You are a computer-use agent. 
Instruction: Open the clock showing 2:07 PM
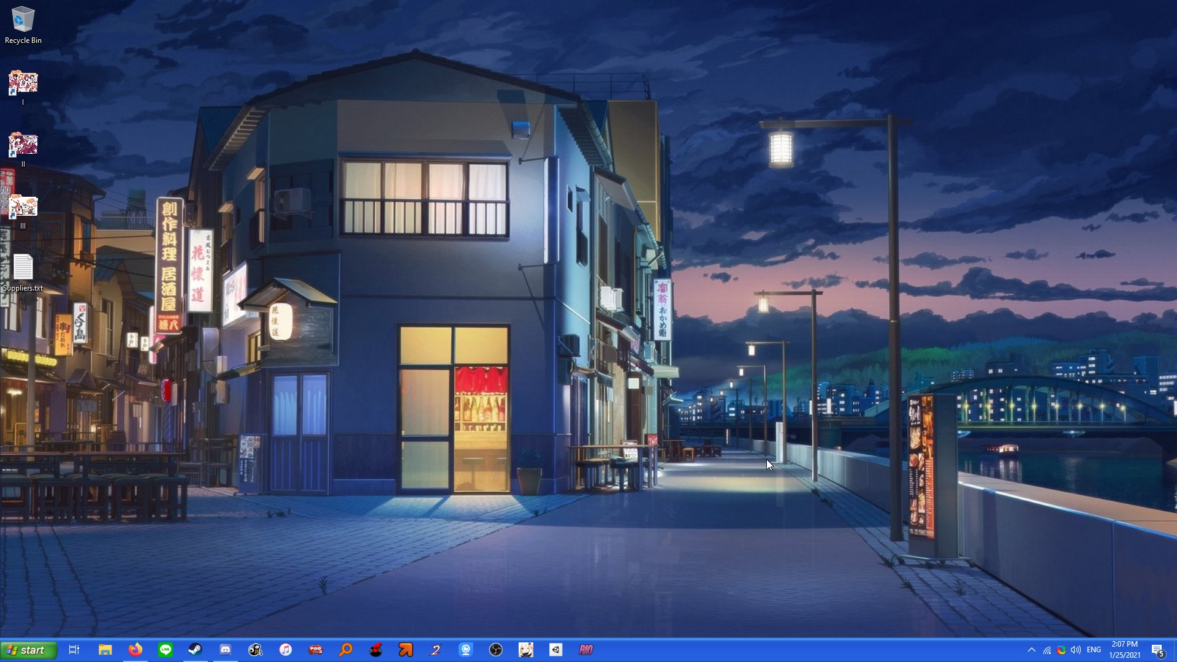(x=1125, y=650)
